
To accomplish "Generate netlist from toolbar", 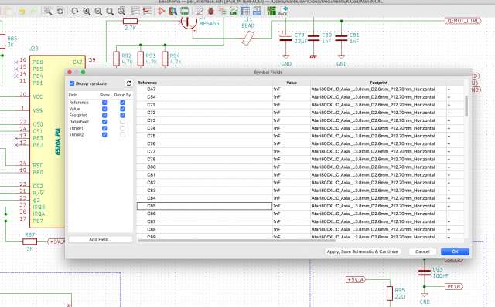I will coord(234,12).
